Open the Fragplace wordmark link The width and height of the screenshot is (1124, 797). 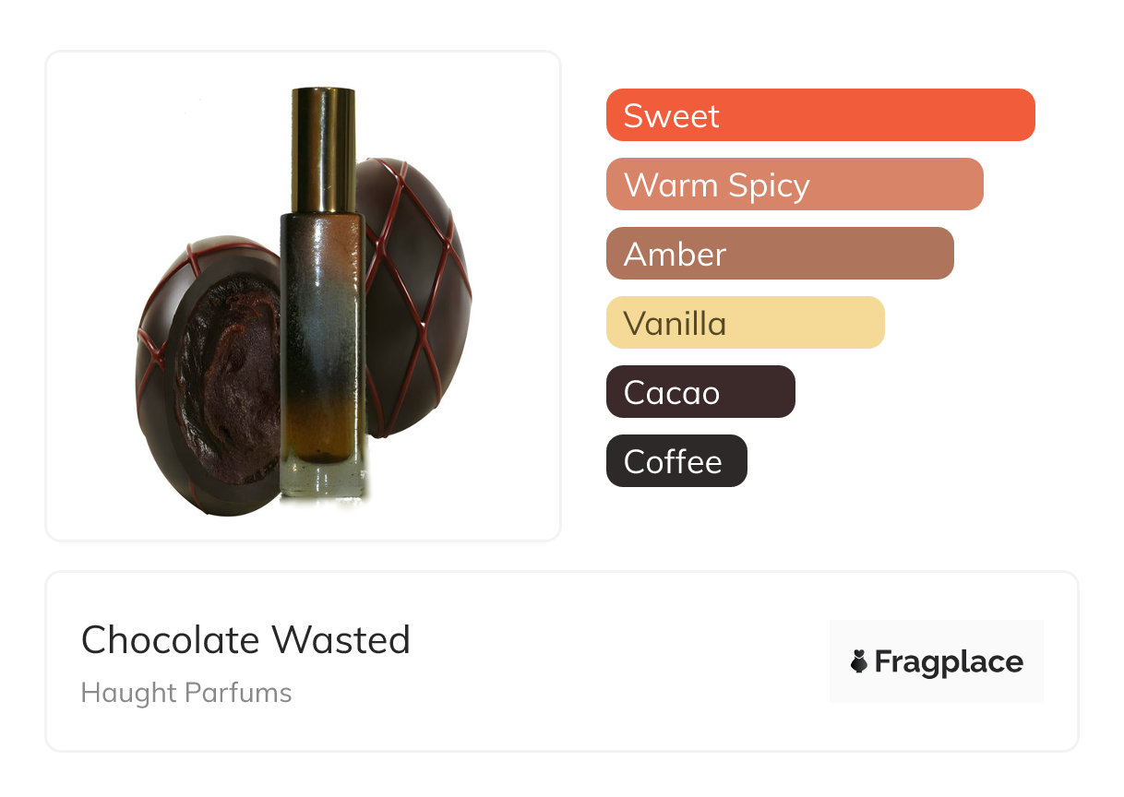click(949, 661)
